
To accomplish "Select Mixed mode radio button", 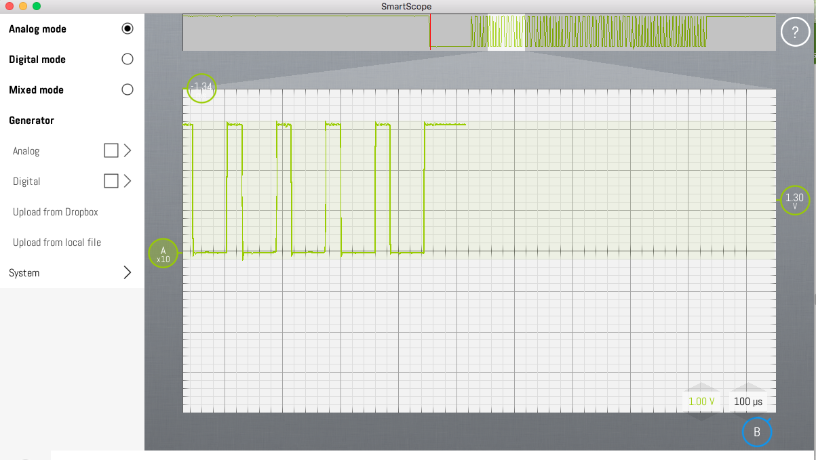I will click(128, 89).
